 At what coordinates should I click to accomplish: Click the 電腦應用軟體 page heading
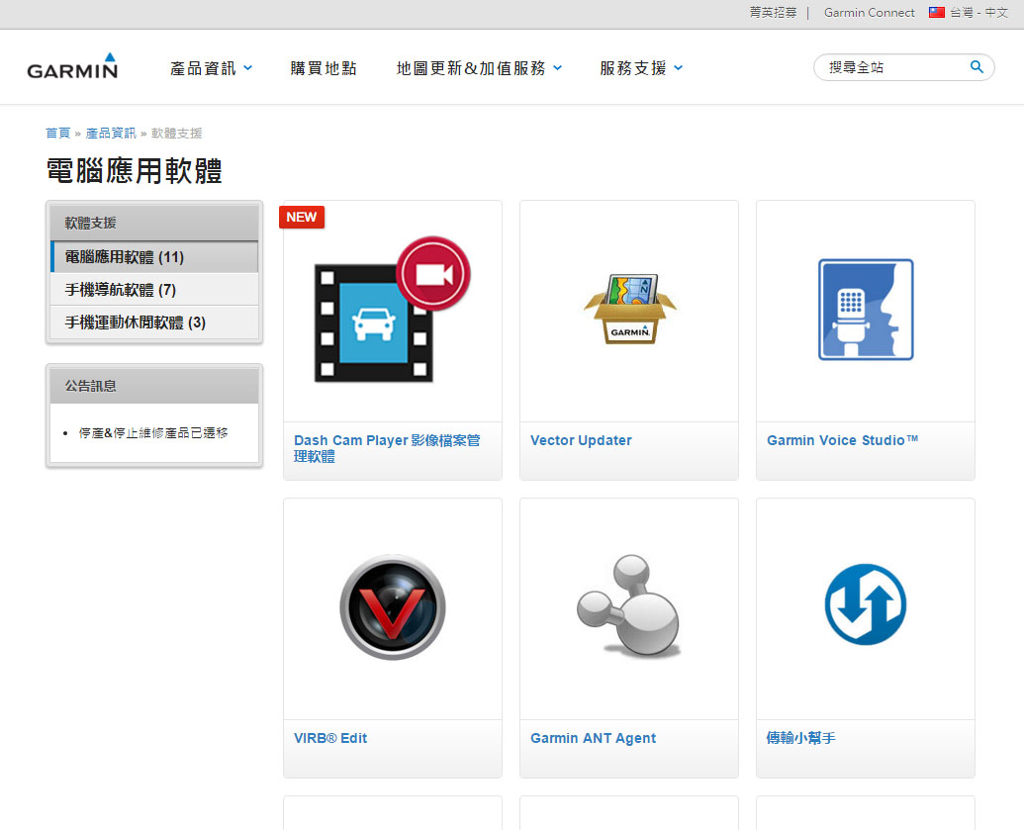point(135,171)
